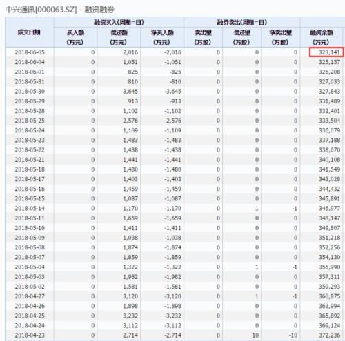This screenshot has height=341, width=345.
Task: Select the 2018-06-01 date cell
Action: 30,72
